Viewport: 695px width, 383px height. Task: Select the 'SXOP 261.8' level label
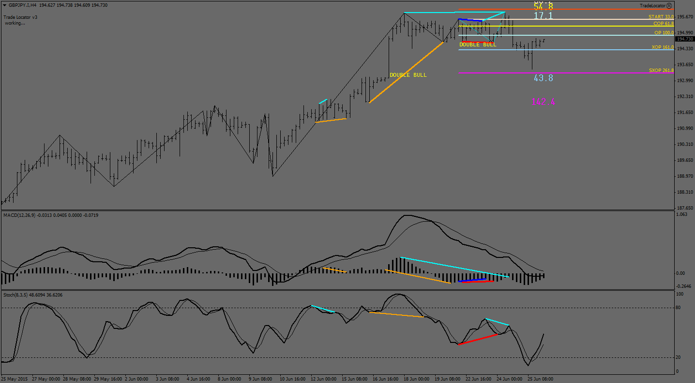click(x=661, y=71)
